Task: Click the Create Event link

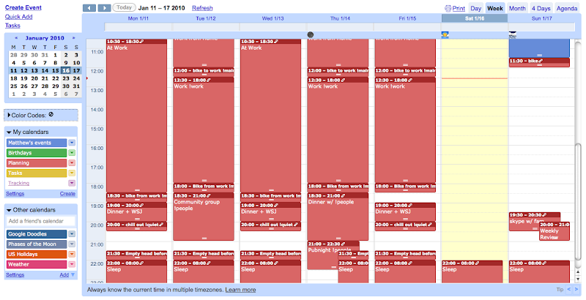Action: 23,7
